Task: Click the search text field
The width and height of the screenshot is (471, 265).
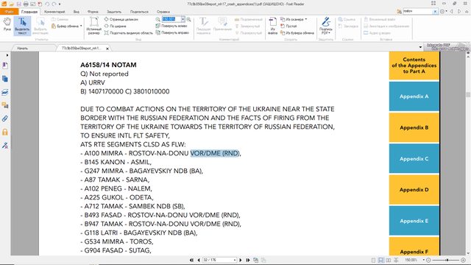Action: tap(417, 11)
